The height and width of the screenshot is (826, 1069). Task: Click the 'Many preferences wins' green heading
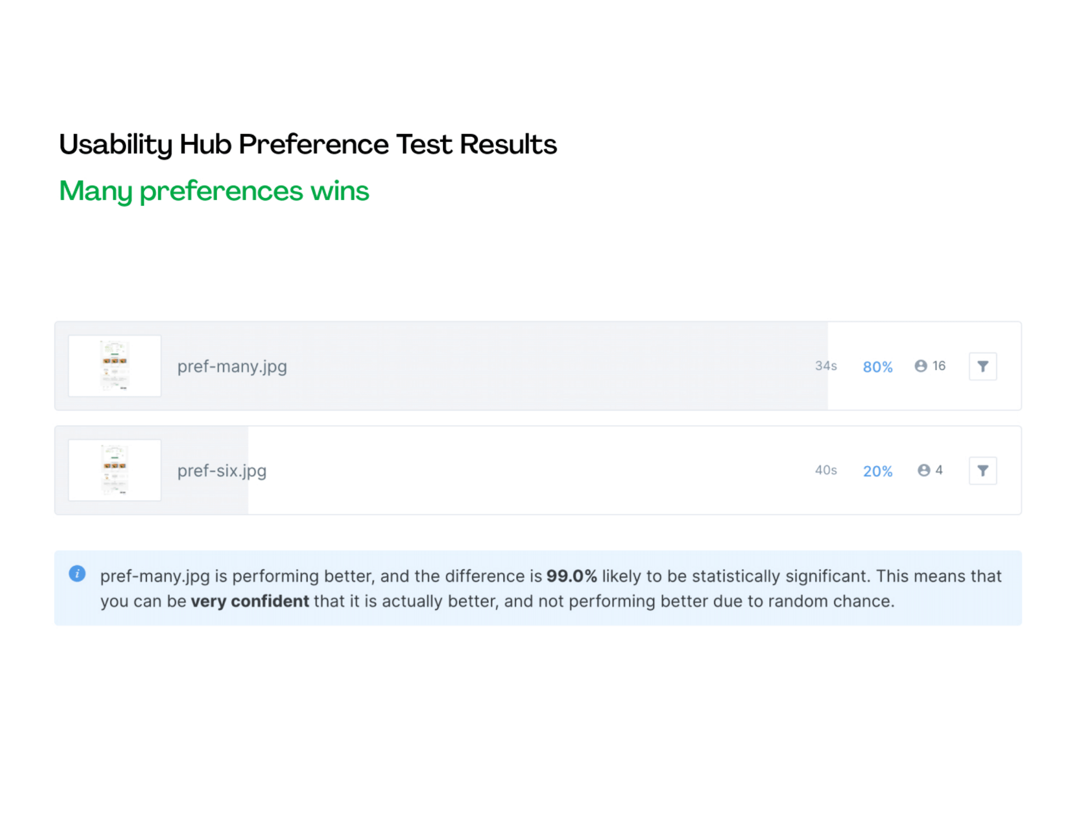click(214, 191)
